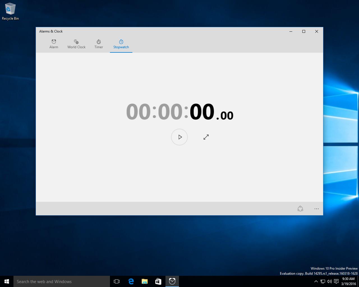
Task: Click the share icon in the bottom bar
Action: (300, 209)
